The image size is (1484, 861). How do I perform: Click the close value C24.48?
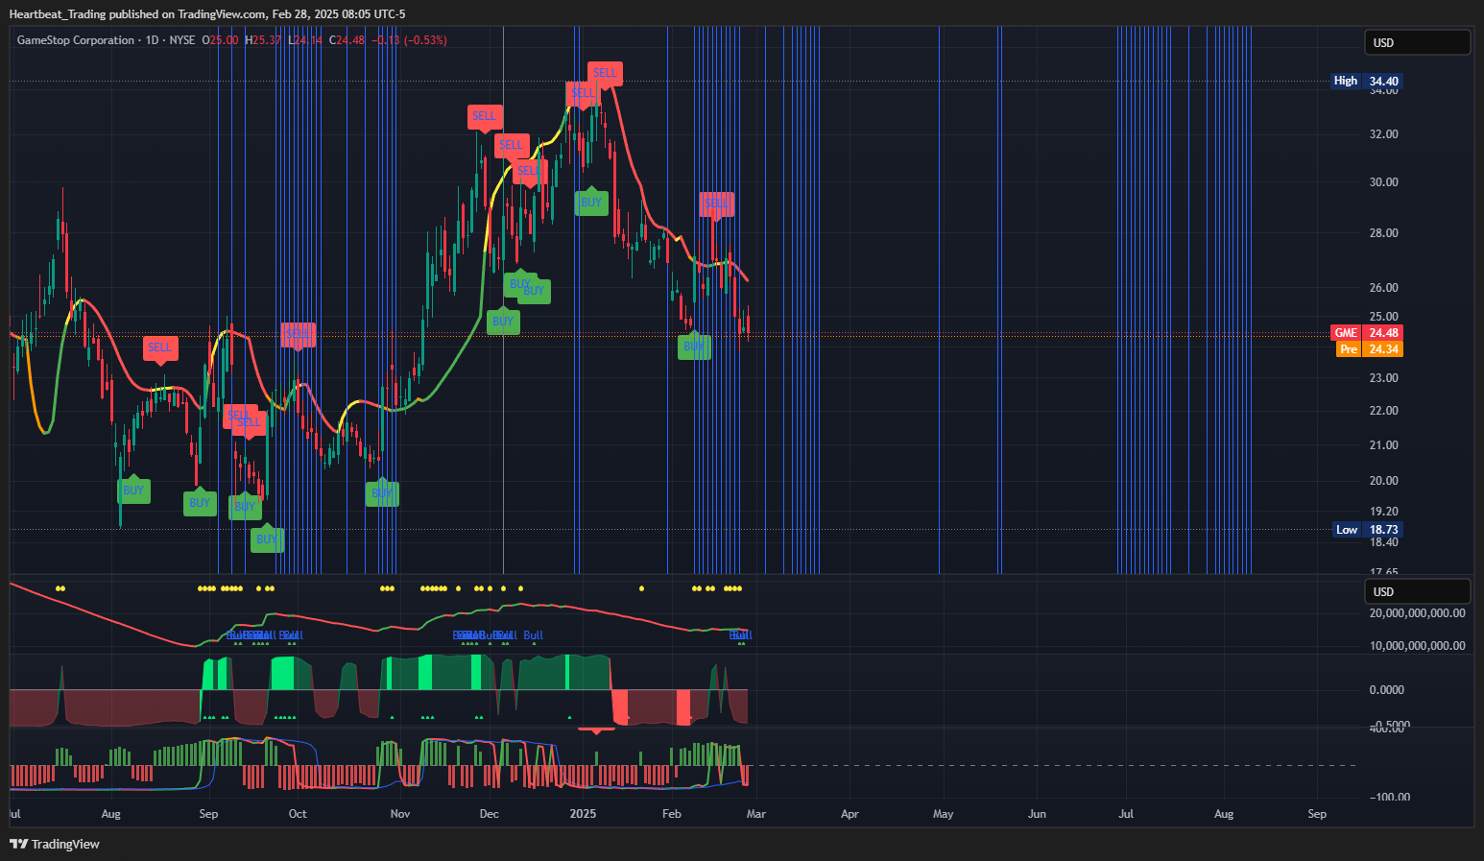(x=347, y=40)
